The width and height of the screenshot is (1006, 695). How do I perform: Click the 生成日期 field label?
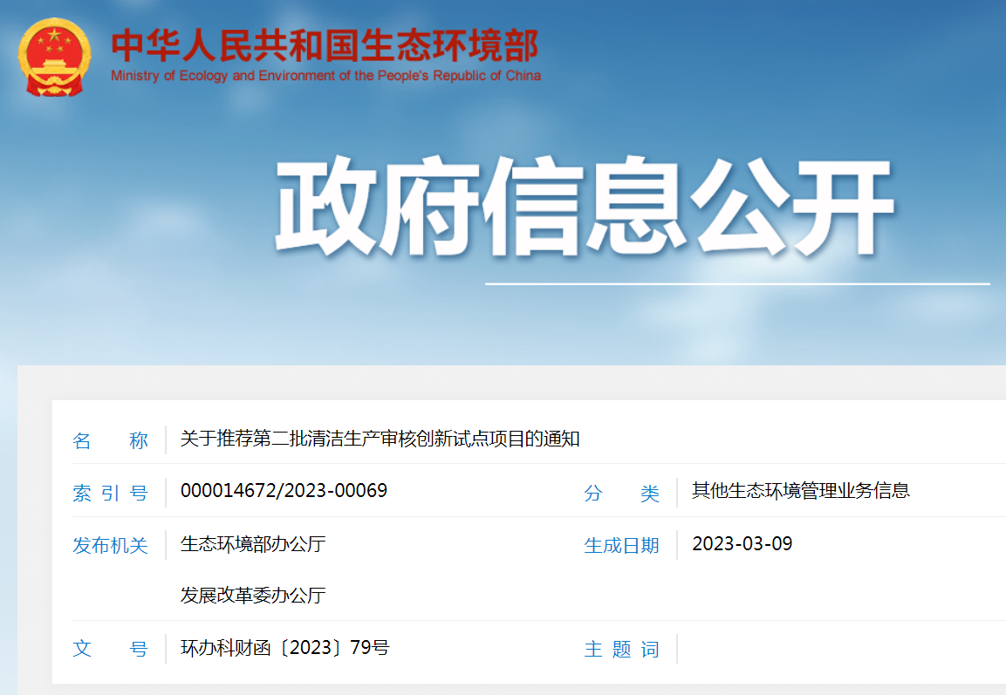(x=621, y=546)
